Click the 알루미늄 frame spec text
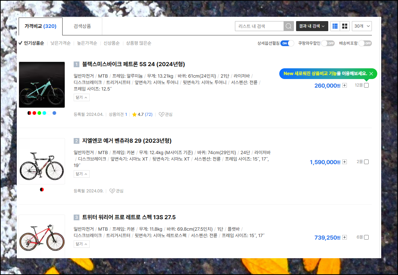The image size is (398, 275). 134,76
